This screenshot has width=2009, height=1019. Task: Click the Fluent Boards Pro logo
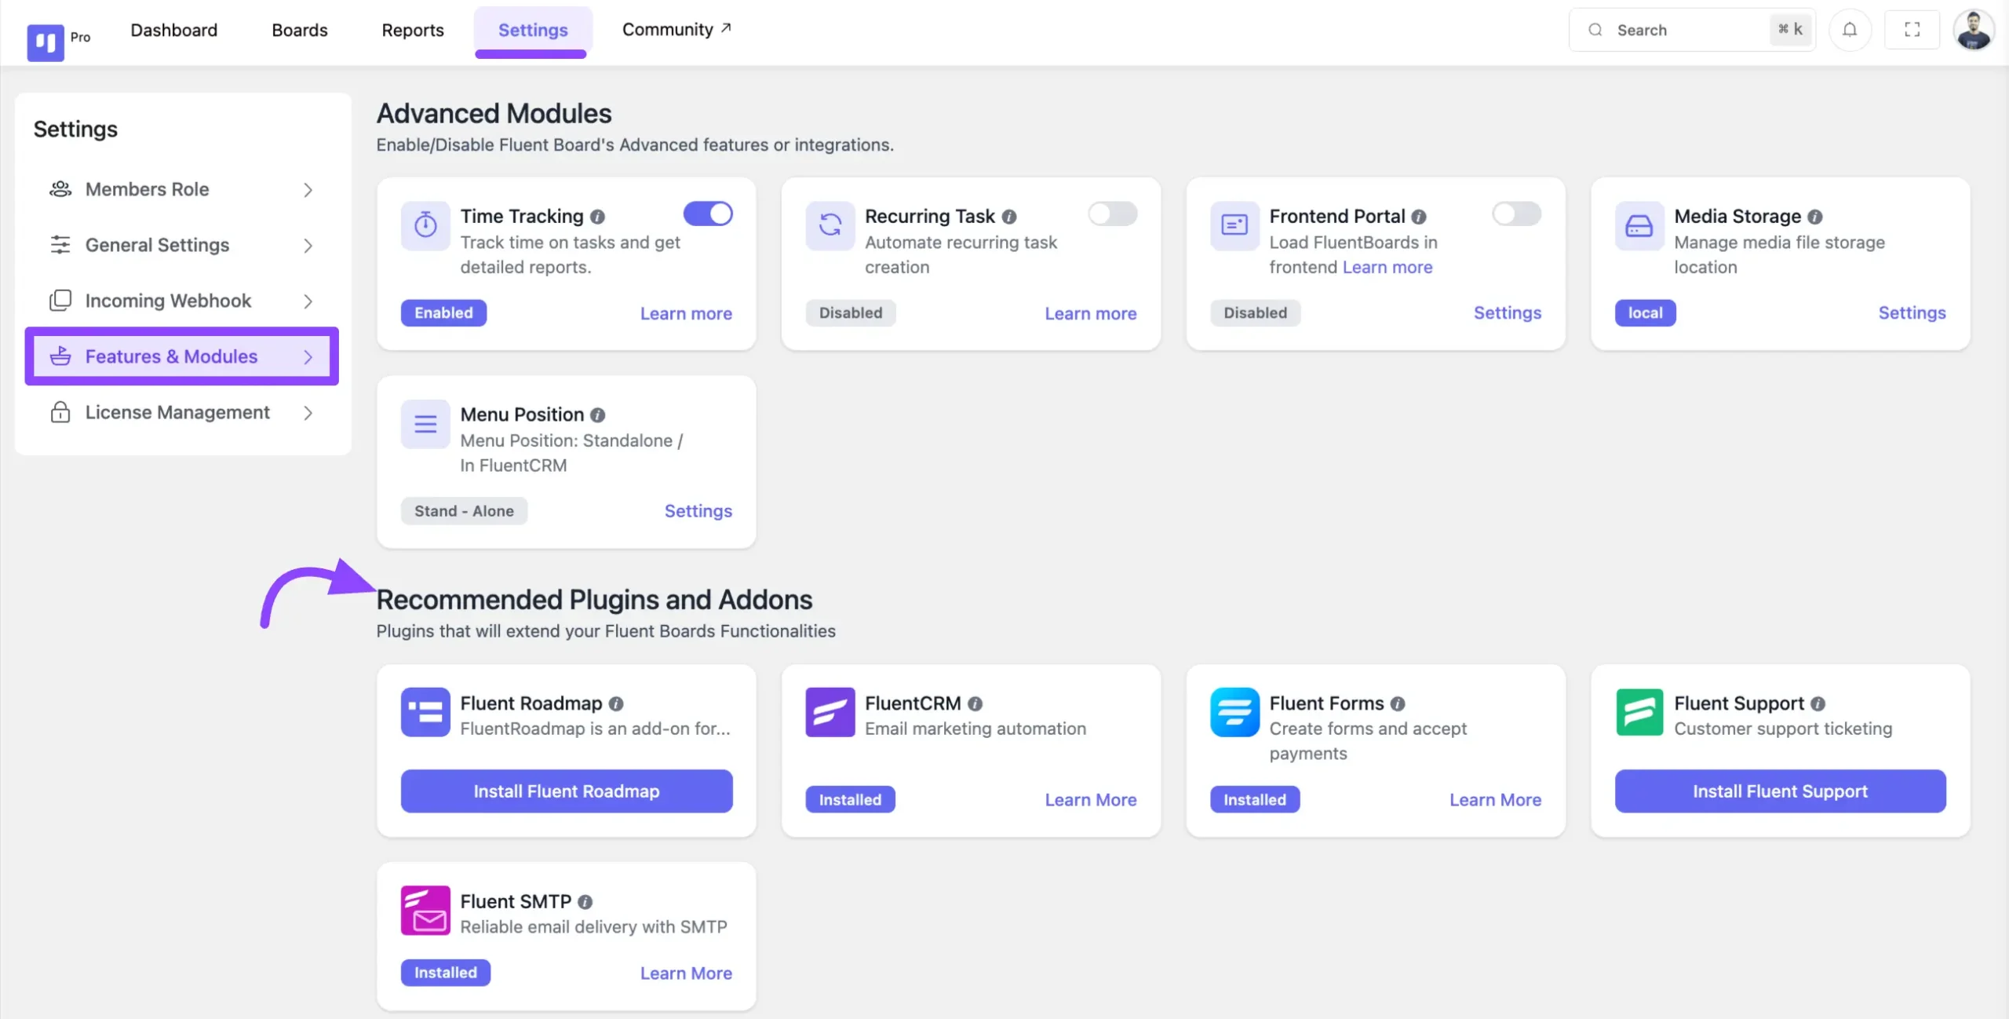pos(46,42)
